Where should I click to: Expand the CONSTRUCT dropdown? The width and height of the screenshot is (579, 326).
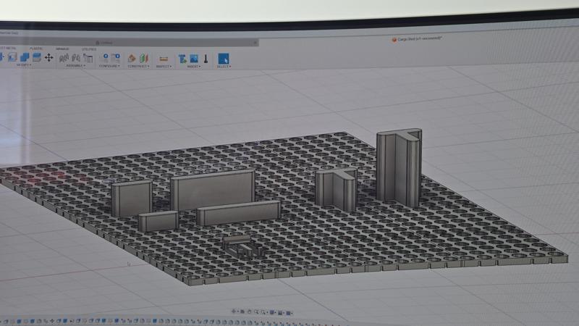click(138, 67)
